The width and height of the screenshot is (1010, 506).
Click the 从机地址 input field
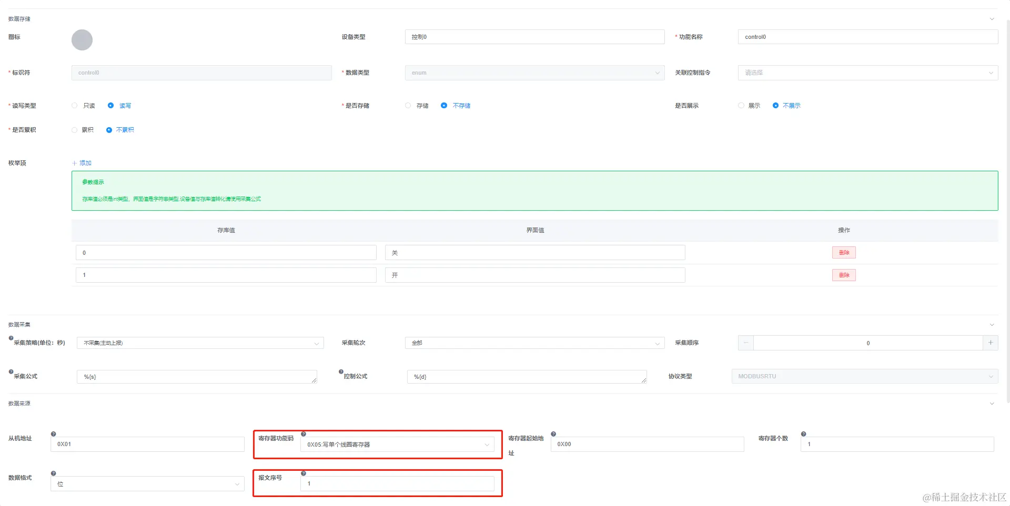[x=147, y=445]
